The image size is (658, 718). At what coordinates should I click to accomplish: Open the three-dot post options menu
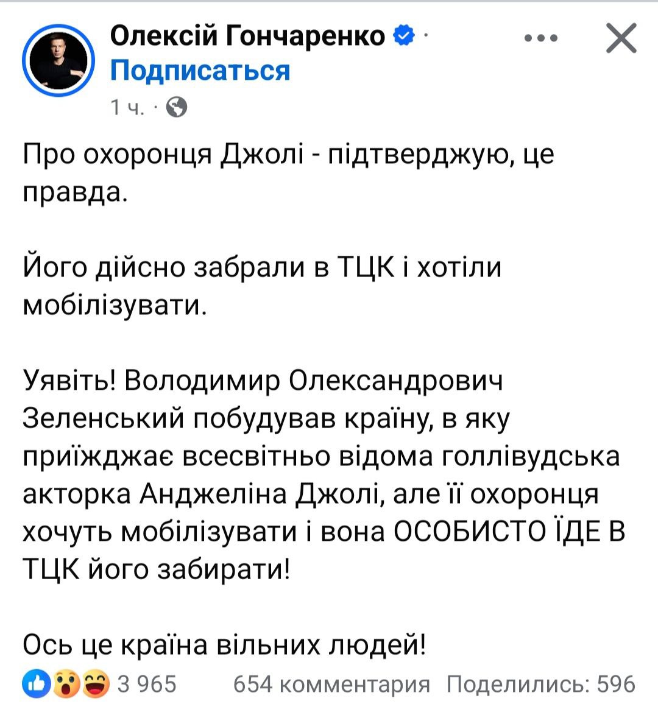point(540,38)
